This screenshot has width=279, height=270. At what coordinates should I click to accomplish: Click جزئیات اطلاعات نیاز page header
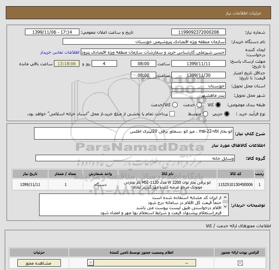[243, 13]
